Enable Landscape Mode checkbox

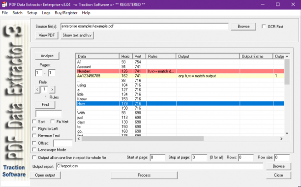[34, 150]
